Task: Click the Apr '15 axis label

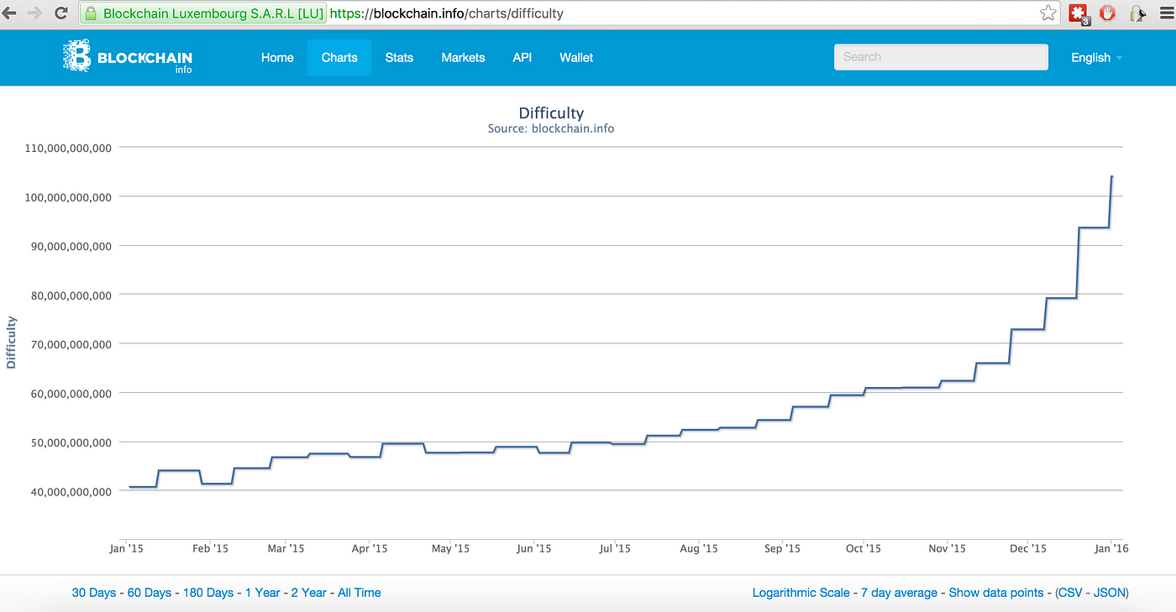Action: (369, 549)
